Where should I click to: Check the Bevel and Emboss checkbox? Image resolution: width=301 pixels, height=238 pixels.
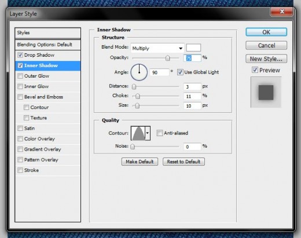point(20,97)
